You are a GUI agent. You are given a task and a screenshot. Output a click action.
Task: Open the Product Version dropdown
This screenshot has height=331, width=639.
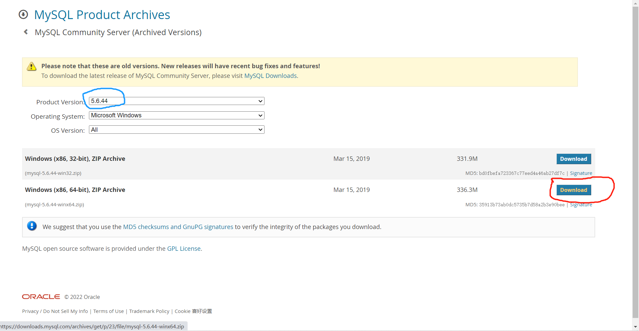tap(177, 101)
